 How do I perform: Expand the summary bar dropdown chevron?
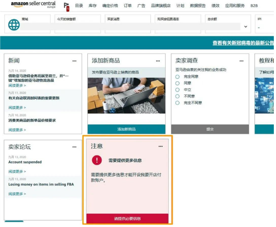tap(246, 27)
